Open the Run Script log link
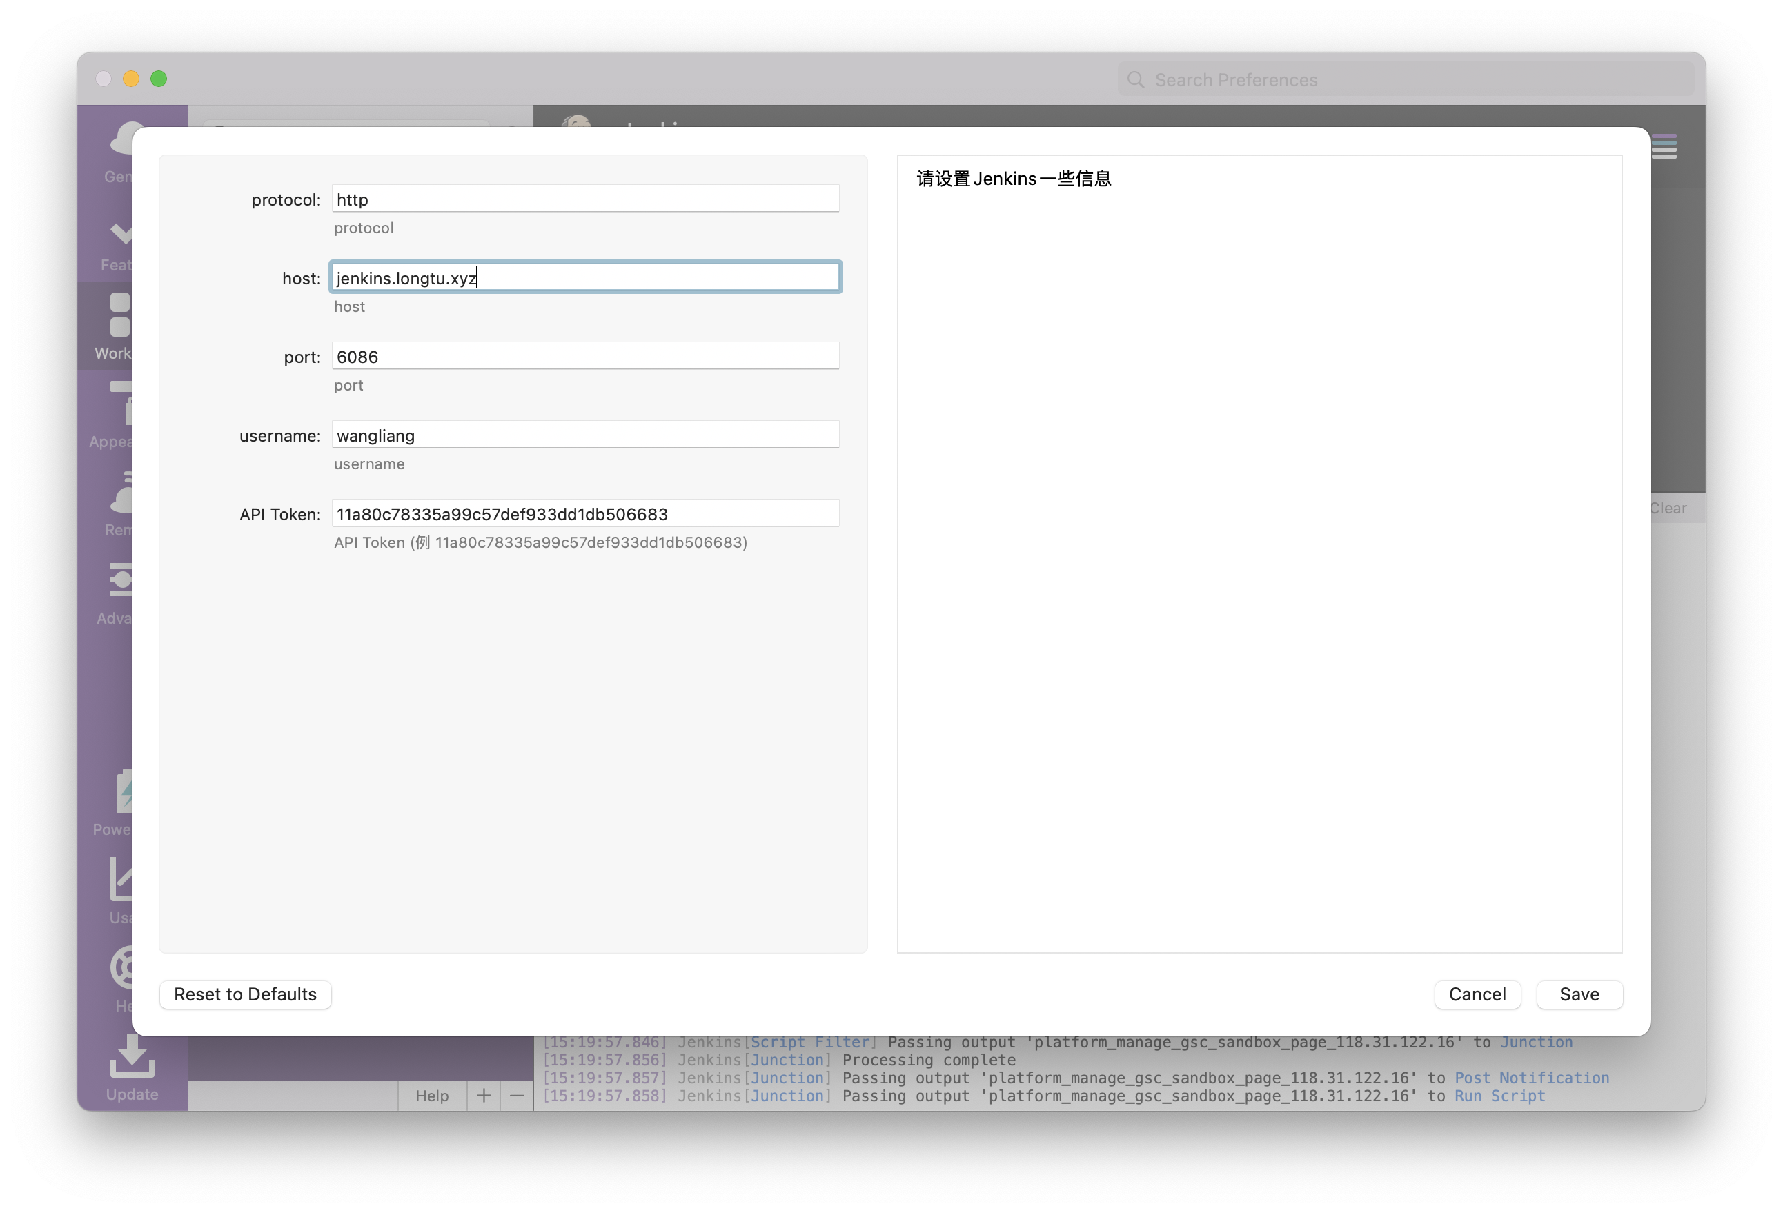This screenshot has width=1783, height=1213. [1499, 1096]
